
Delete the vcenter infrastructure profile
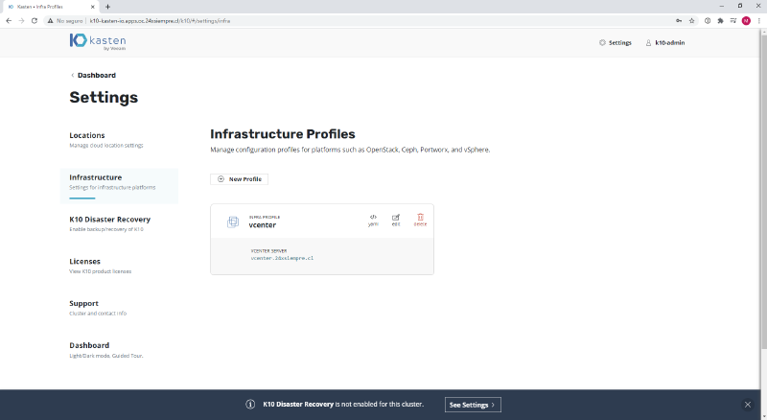pyautogui.click(x=420, y=221)
